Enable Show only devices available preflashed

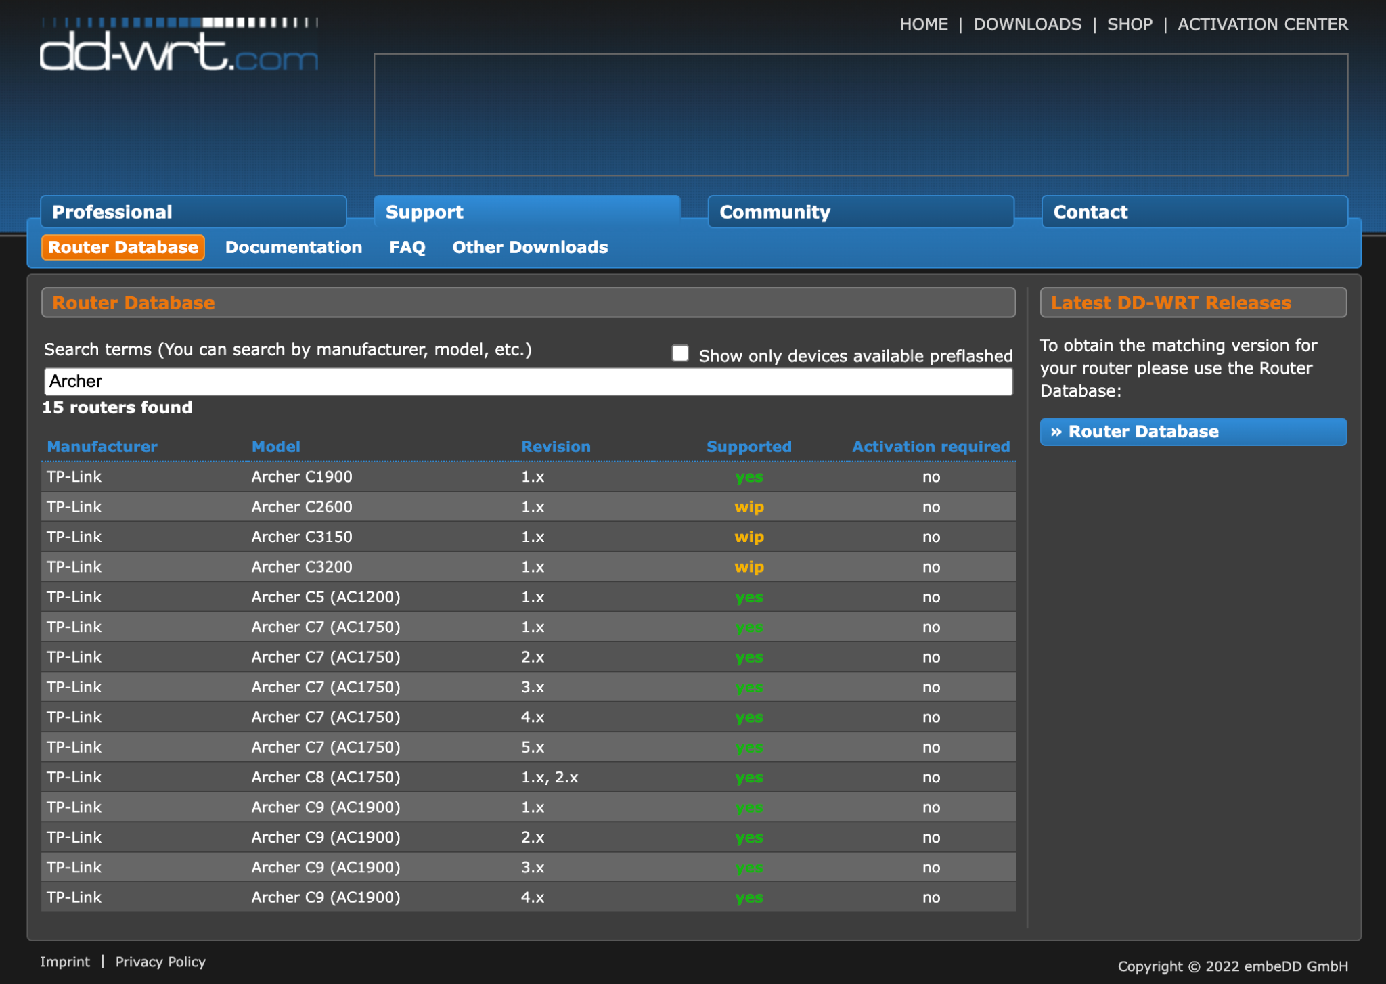click(x=680, y=353)
